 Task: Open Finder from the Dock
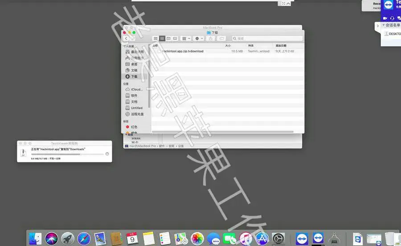point(35,239)
